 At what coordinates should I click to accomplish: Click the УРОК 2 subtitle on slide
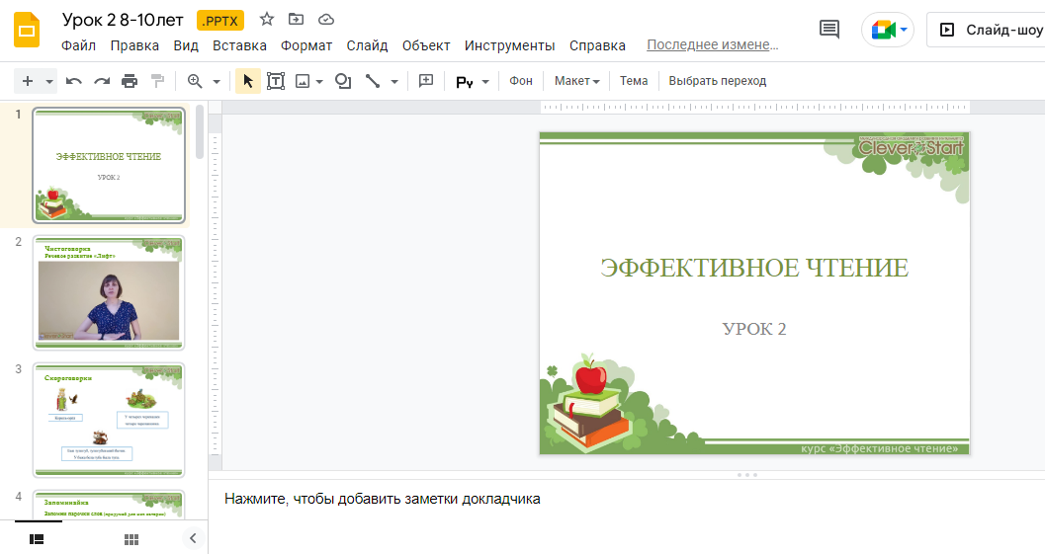[x=754, y=329]
